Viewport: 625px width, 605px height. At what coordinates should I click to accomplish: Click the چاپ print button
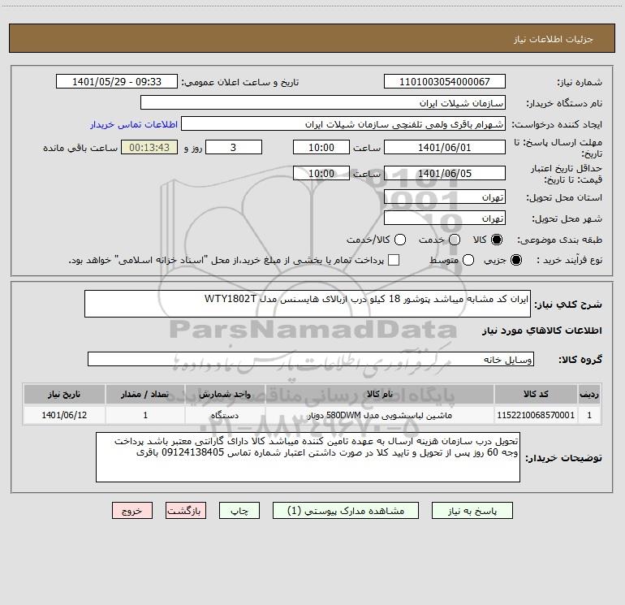coord(239,511)
